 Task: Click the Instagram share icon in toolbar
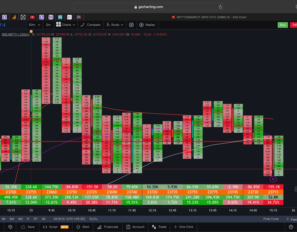coord(131,25)
